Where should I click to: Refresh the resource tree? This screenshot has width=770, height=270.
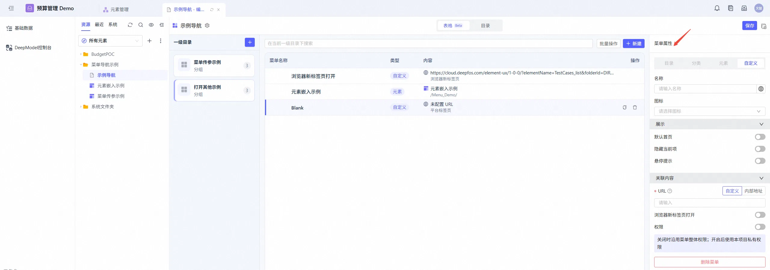[130, 25]
